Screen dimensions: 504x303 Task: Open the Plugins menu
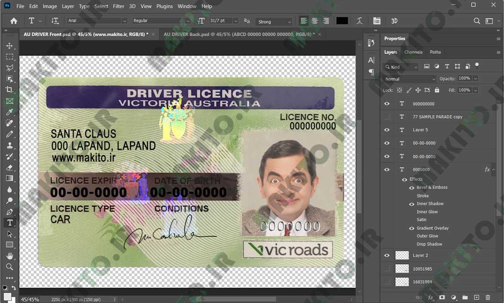[x=164, y=6]
